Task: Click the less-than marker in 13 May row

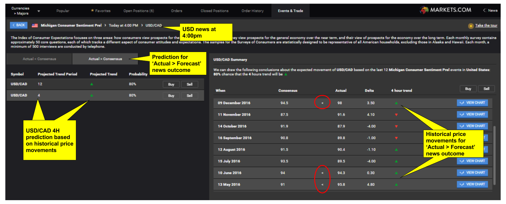Action: click(323, 184)
